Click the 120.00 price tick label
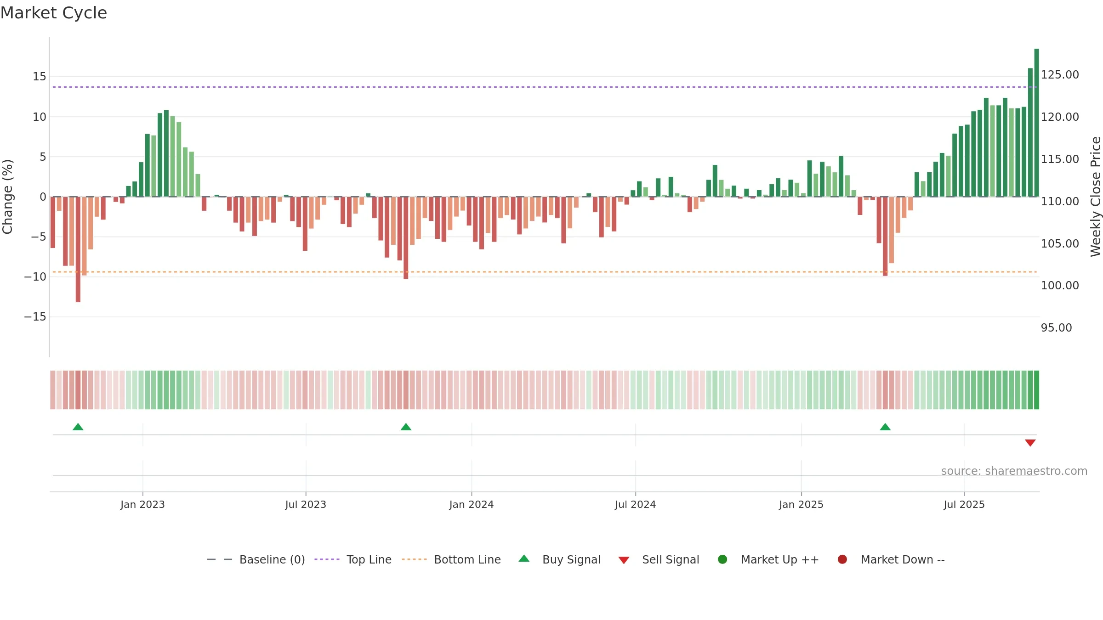 tap(1060, 117)
